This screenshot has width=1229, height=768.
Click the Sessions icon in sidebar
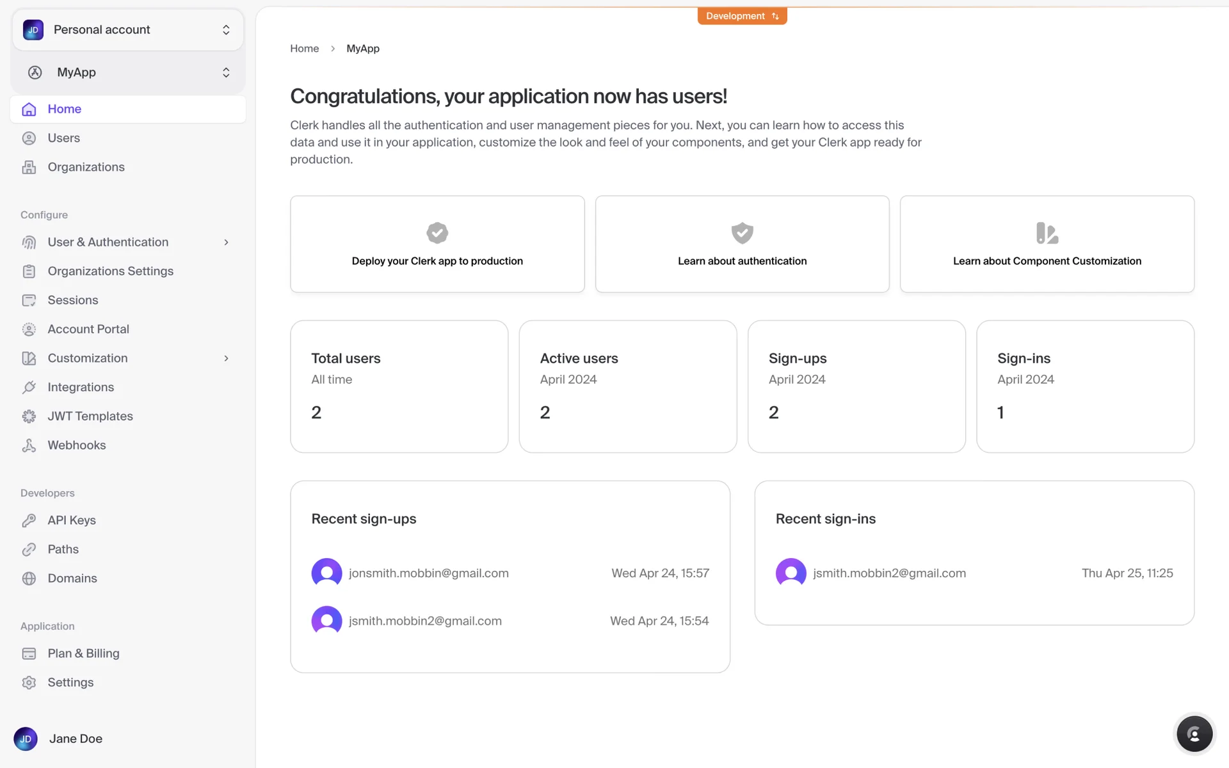pos(29,300)
